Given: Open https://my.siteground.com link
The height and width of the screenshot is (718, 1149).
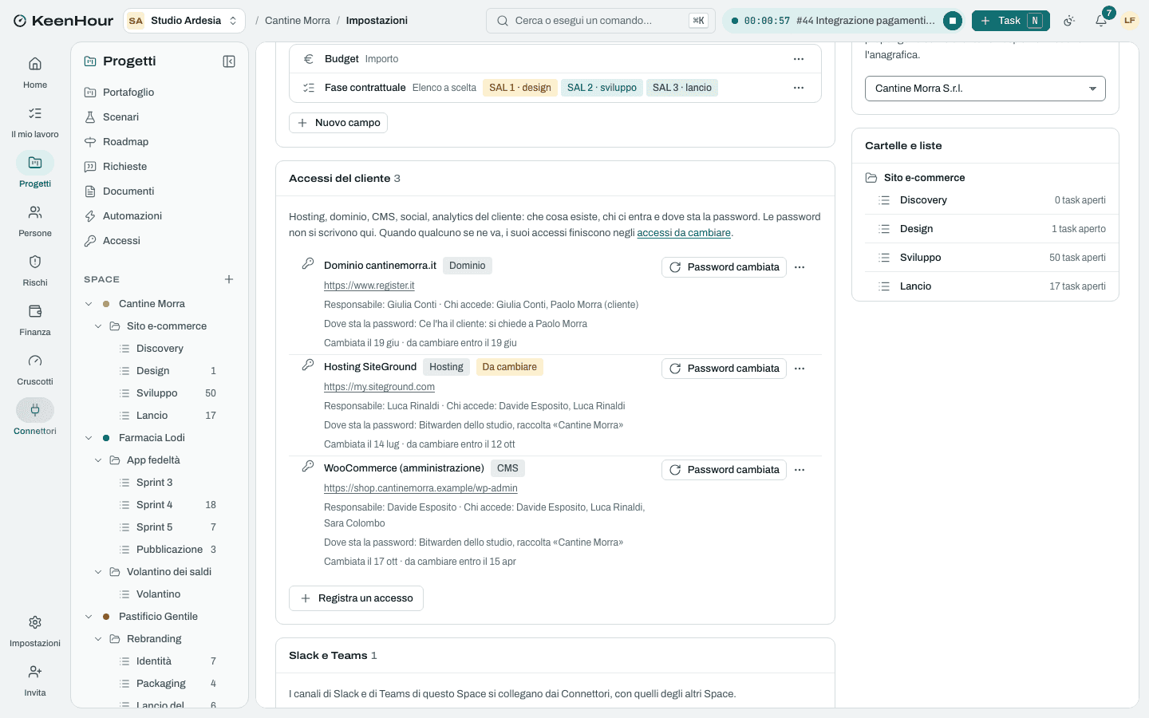Looking at the screenshot, I should click(x=379, y=387).
